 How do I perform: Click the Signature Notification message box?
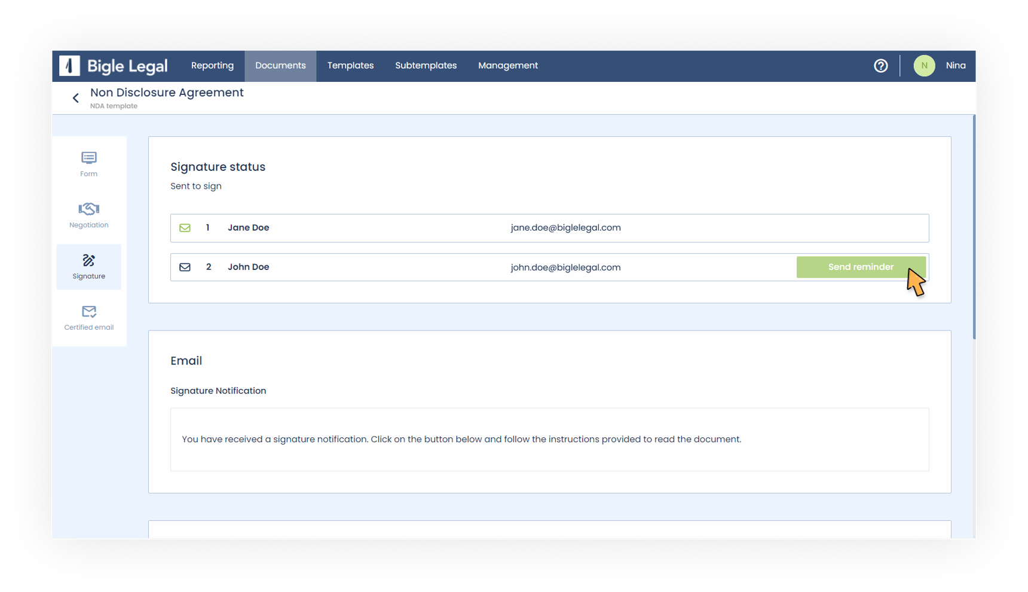549,439
